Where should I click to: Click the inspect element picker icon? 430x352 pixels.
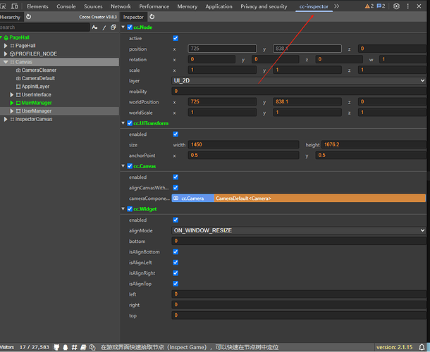(x=3, y=6)
